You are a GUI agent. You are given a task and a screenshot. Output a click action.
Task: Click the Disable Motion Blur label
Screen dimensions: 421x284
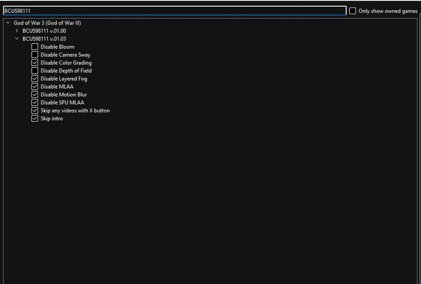point(64,95)
